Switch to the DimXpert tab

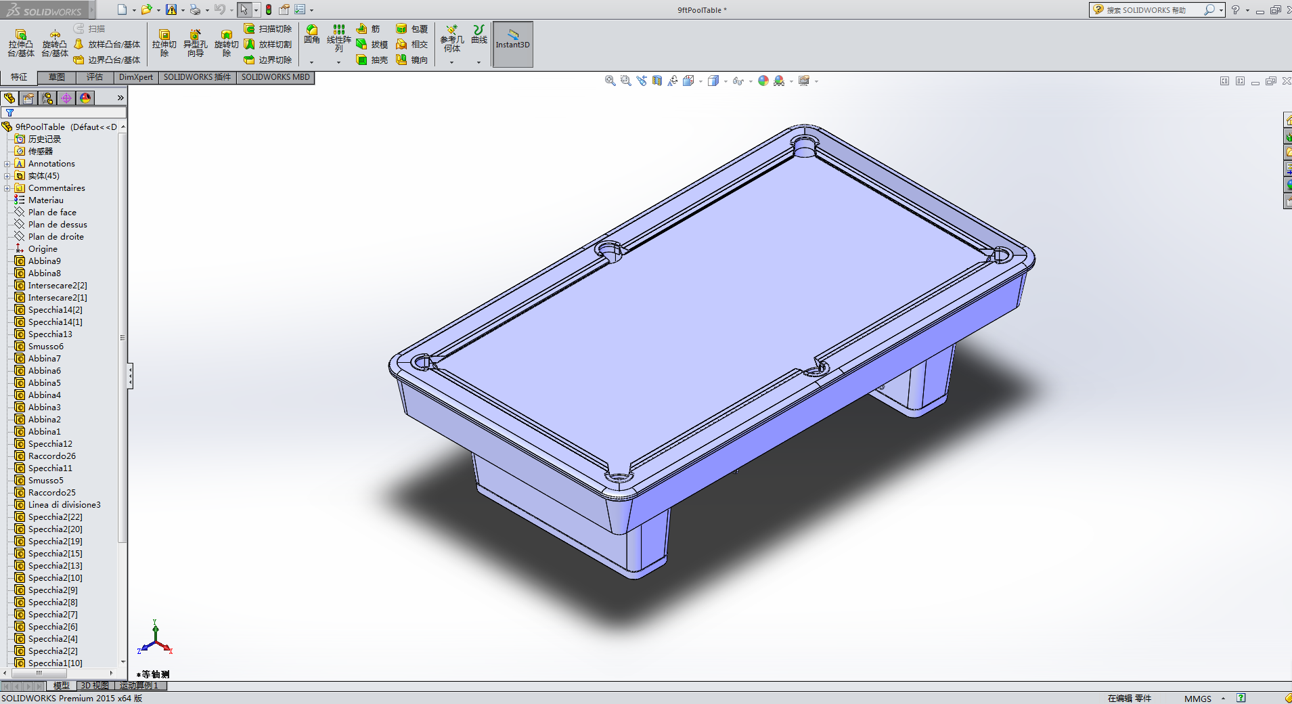point(136,77)
